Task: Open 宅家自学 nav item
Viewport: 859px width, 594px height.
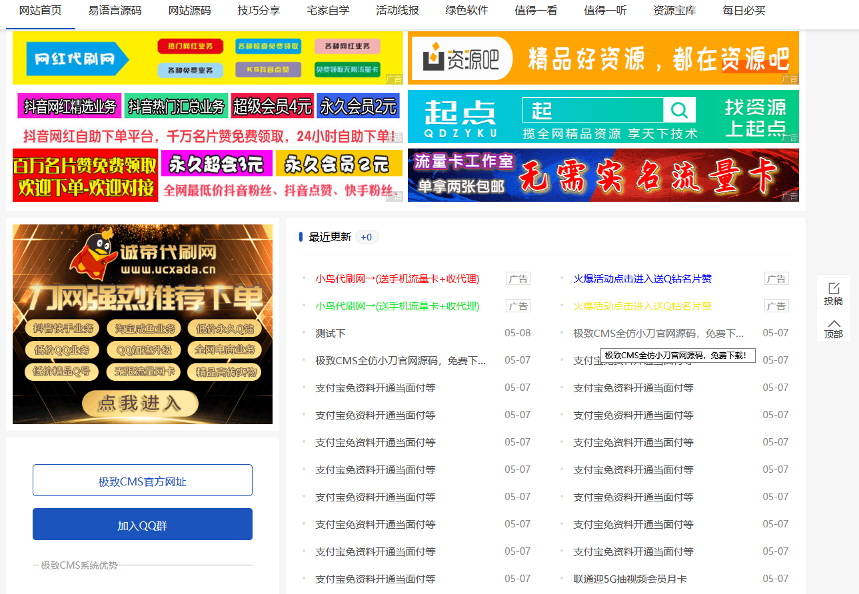Action: [x=328, y=11]
